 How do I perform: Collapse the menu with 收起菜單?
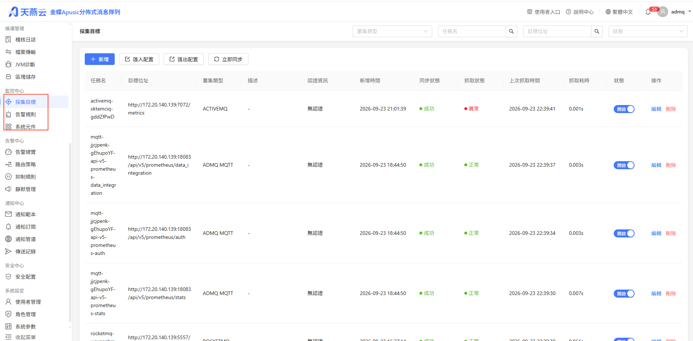(26, 337)
